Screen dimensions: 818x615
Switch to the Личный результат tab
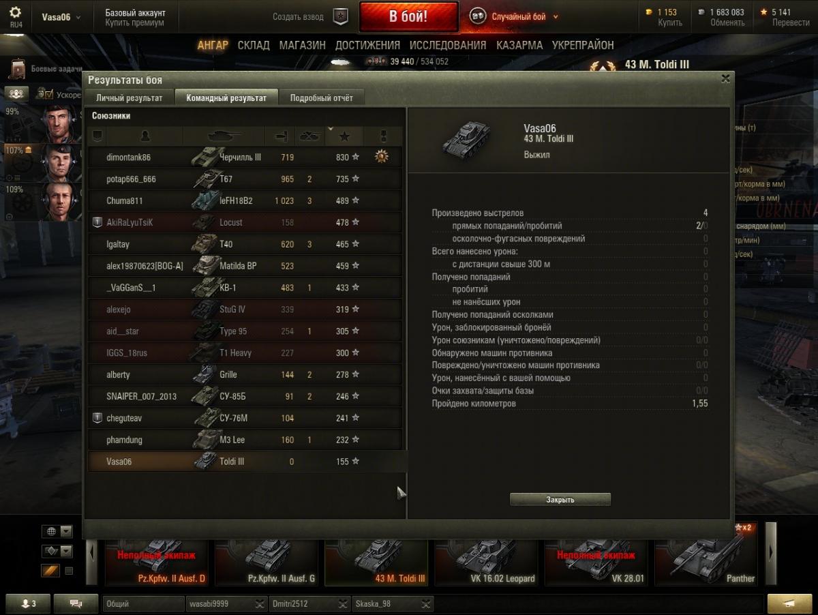(129, 97)
